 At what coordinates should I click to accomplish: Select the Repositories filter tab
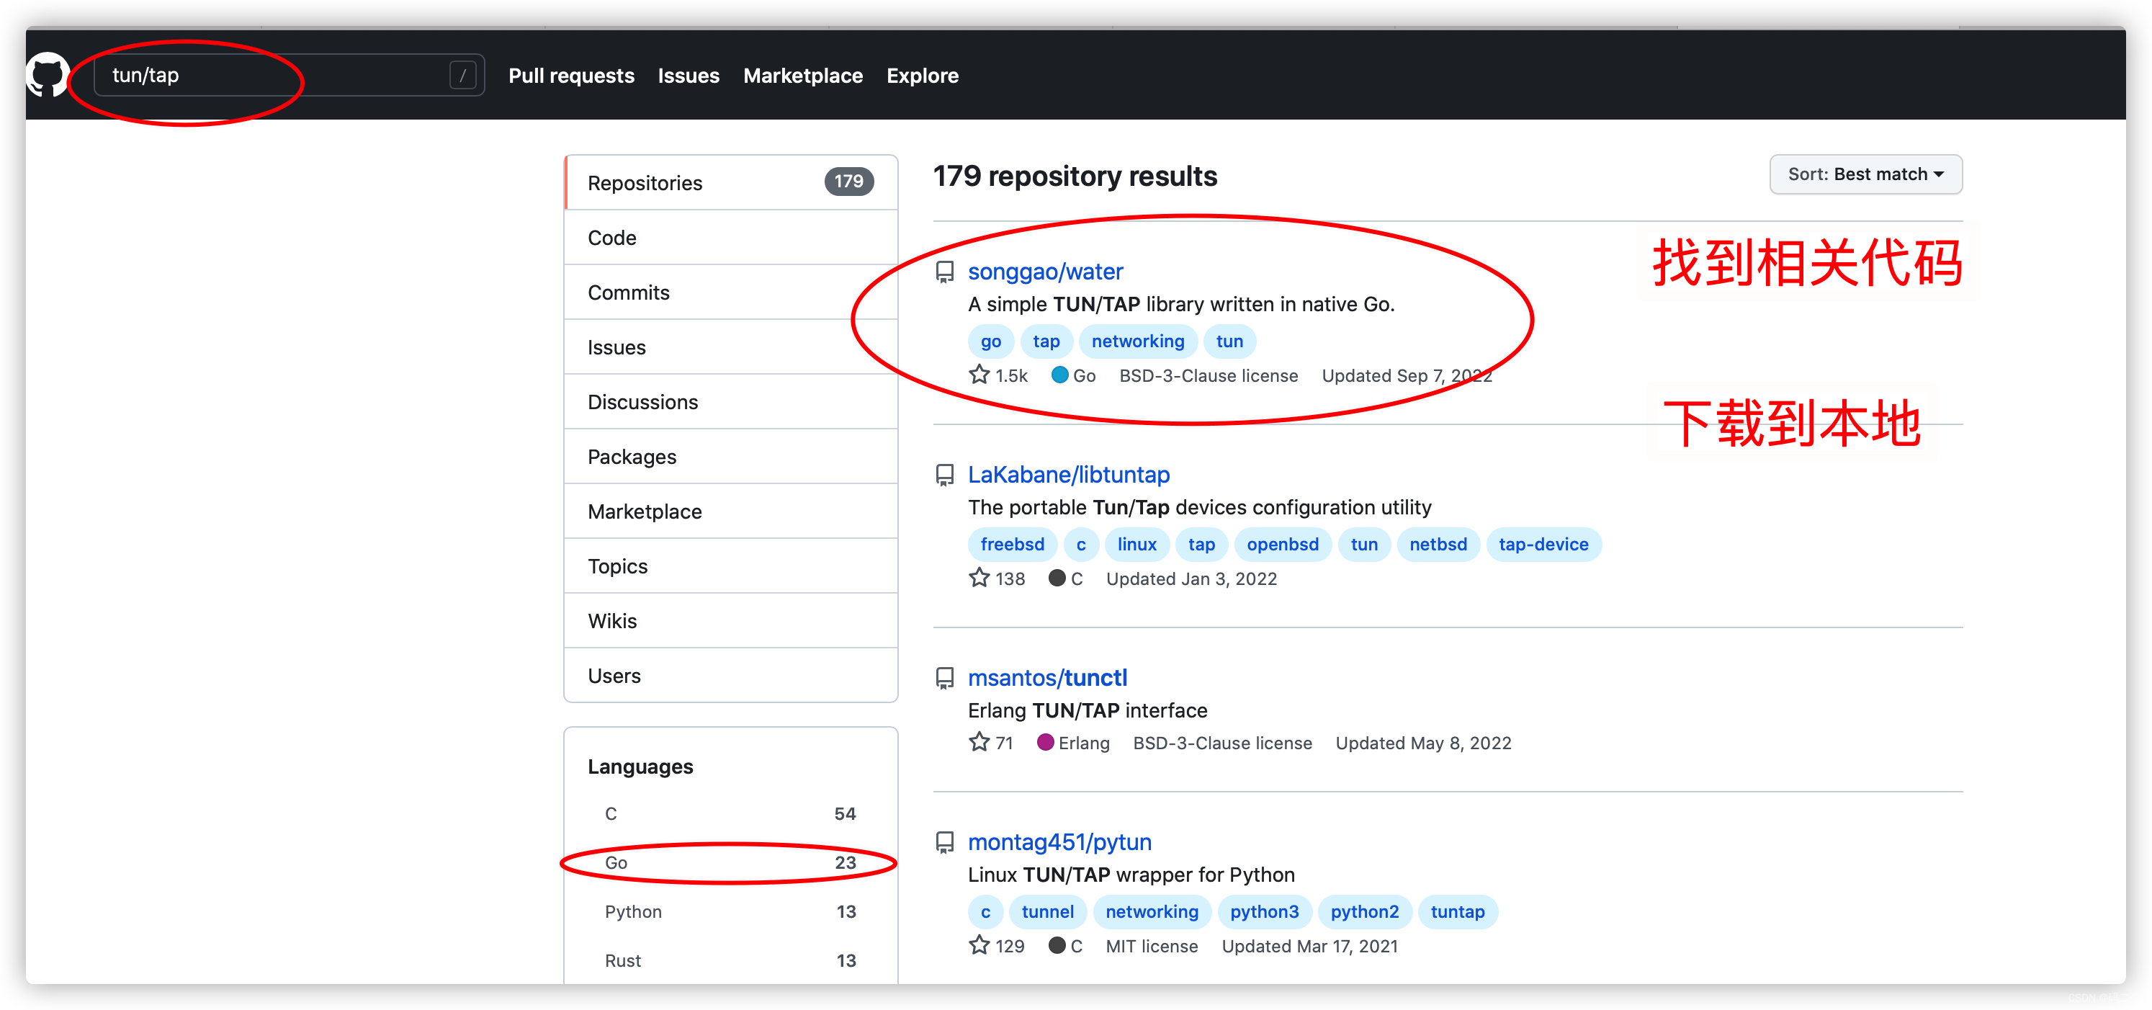(x=731, y=183)
